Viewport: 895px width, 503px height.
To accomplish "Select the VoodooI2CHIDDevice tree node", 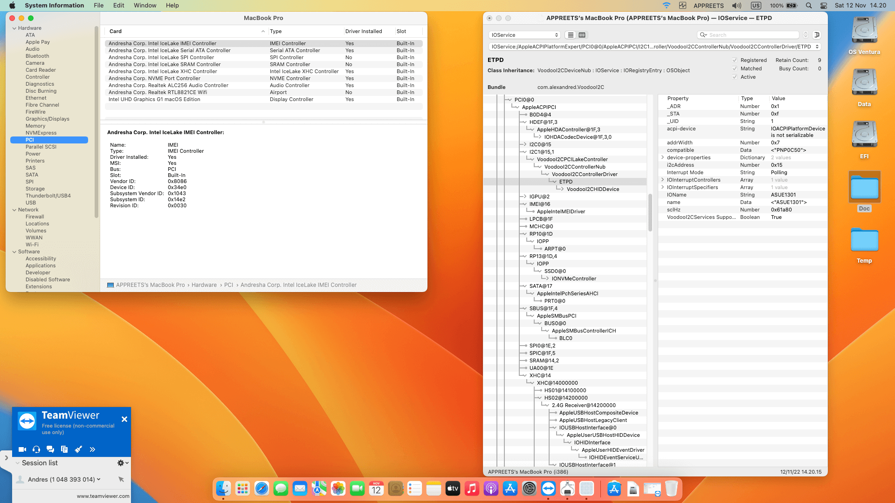I will (592, 189).
